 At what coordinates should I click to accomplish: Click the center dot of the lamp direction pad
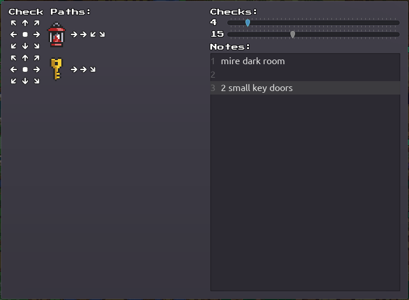pos(25,35)
